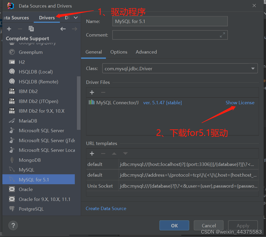The image size is (266, 237).
Task: Select the Microsoft SQL Server driver
Action: tap(38, 131)
